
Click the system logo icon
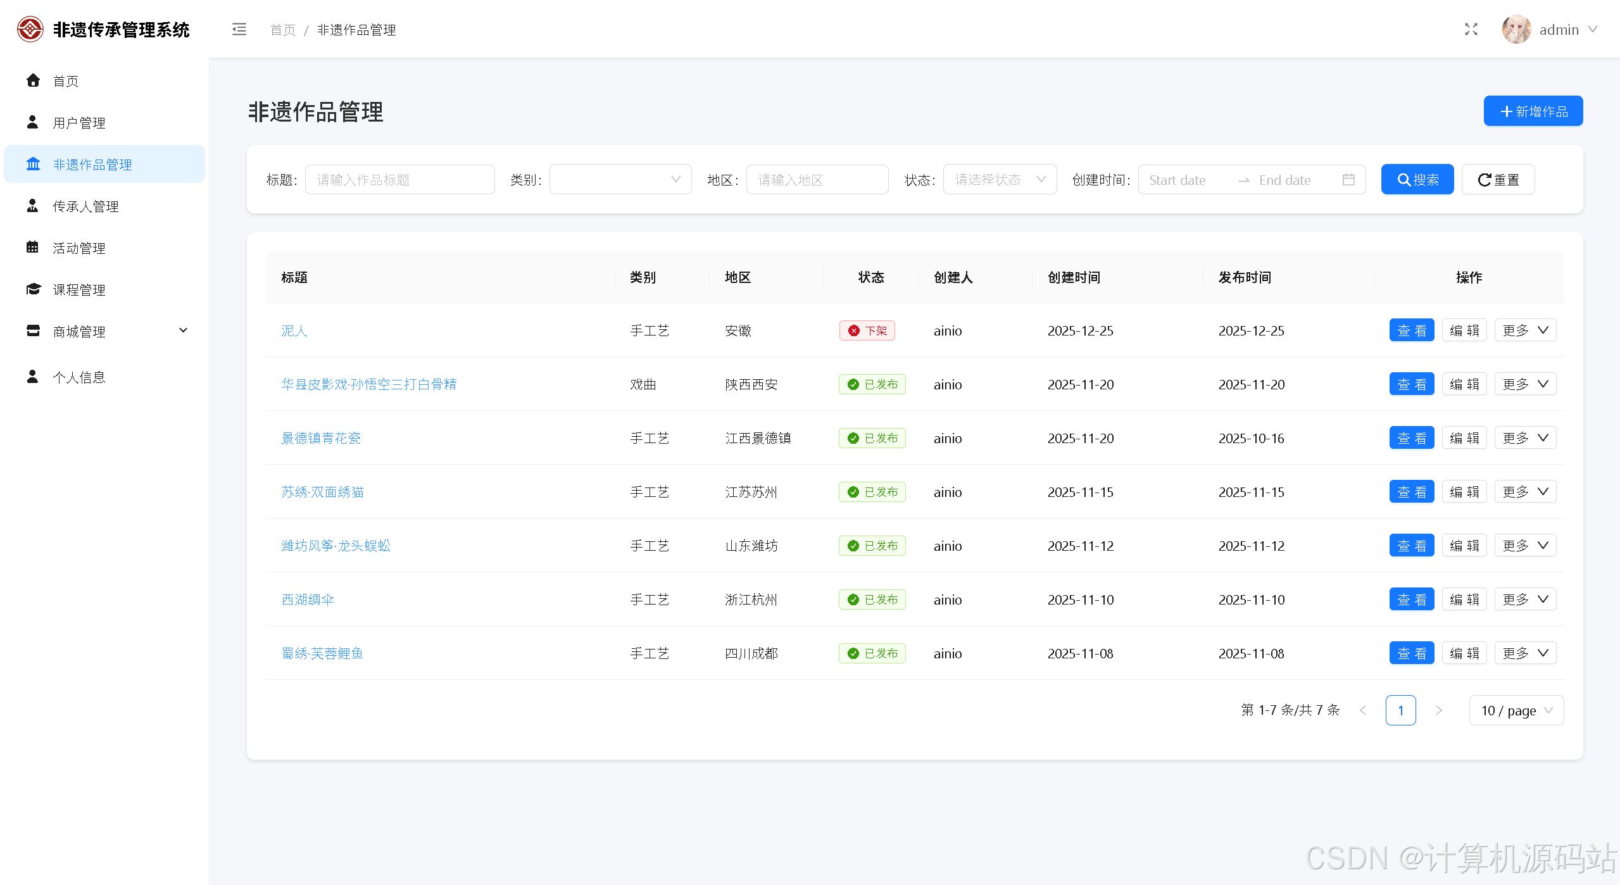pyautogui.click(x=30, y=30)
